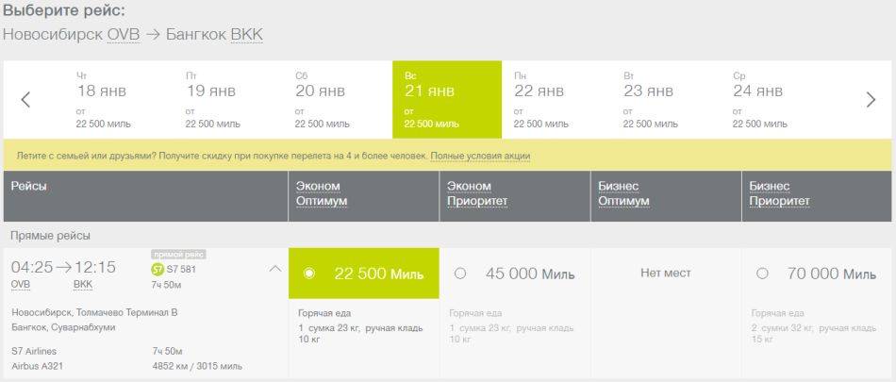The image size is (896, 382).
Task: Click the BKK code under arrival time
Action: click(x=83, y=284)
